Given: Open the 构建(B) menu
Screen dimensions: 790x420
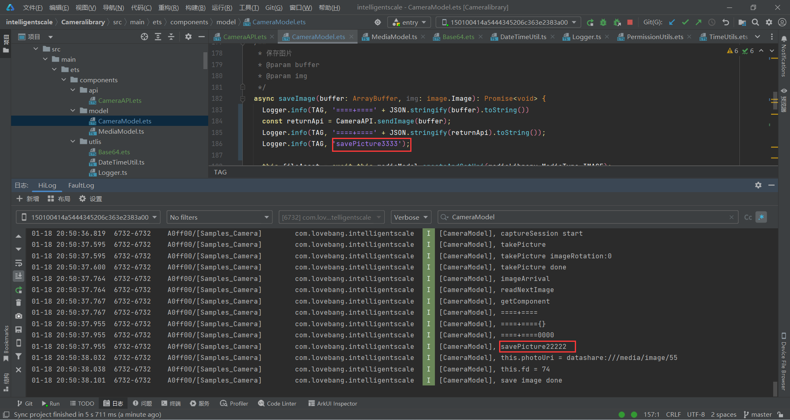Looking at the screenshot, I should coord(195,7).
